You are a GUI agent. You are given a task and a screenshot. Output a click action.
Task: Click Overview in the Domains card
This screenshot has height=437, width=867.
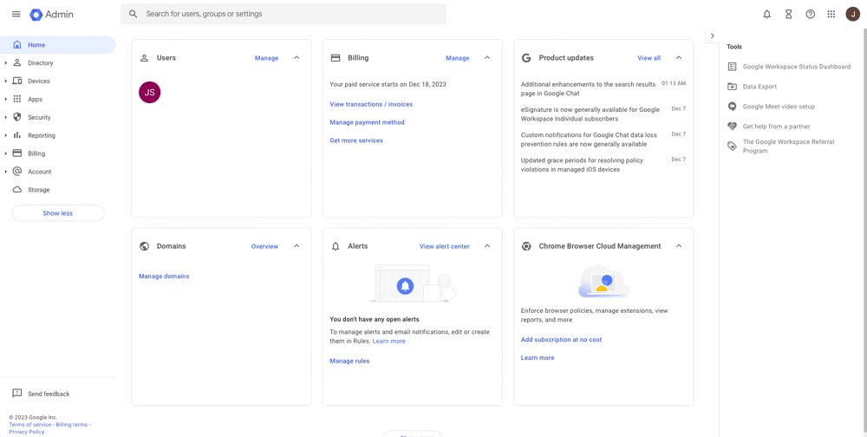point(264,247)
